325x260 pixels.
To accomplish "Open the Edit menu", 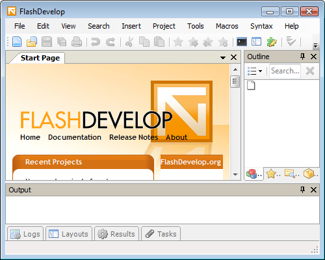I will (x=43, y=26).
